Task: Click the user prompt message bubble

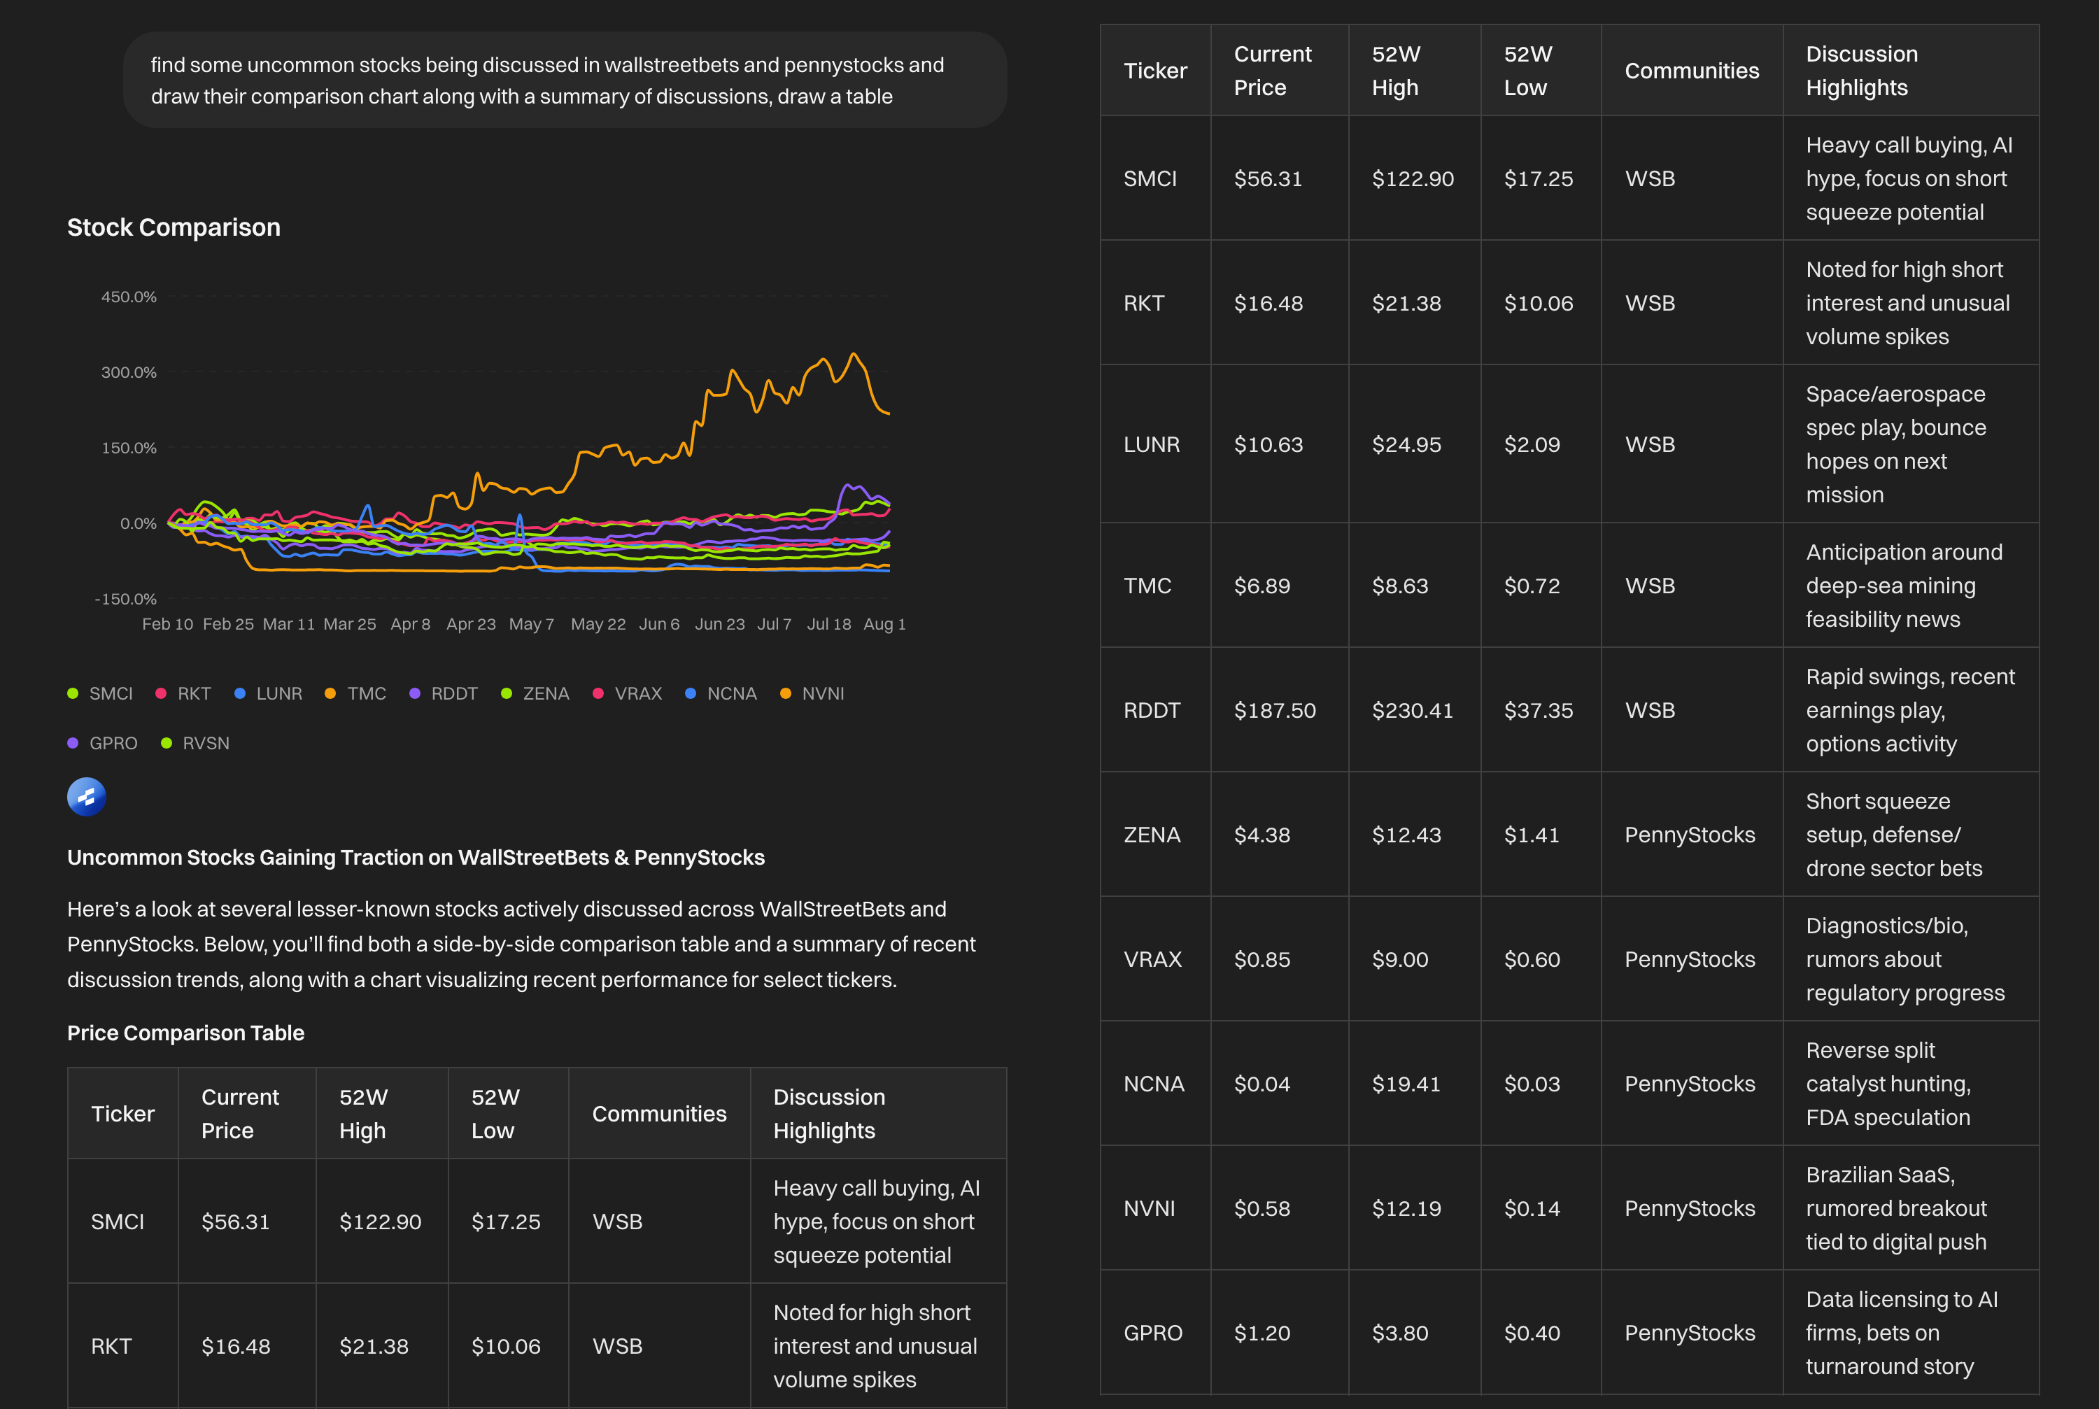Action: click(565, 80)
